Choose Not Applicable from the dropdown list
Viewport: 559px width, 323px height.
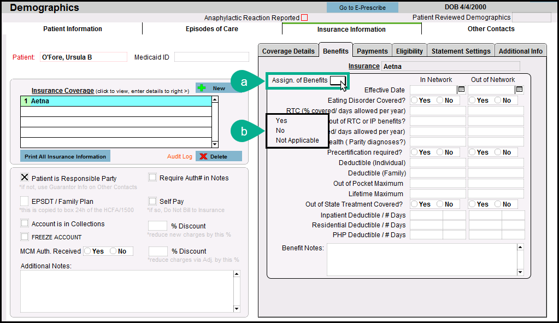point(297,140)
